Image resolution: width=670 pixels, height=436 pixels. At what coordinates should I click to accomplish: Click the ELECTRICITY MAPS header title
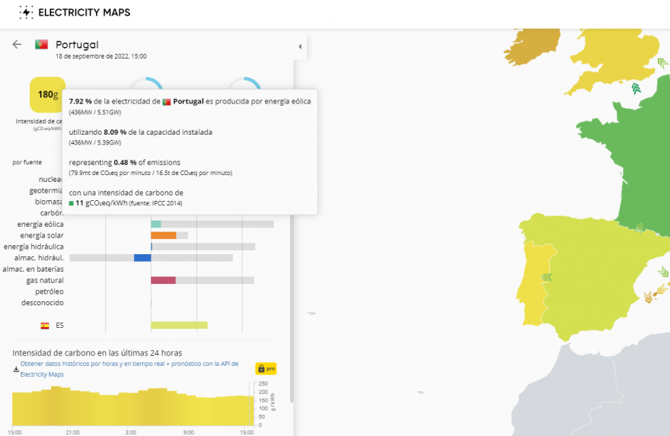tap(85, 12)
